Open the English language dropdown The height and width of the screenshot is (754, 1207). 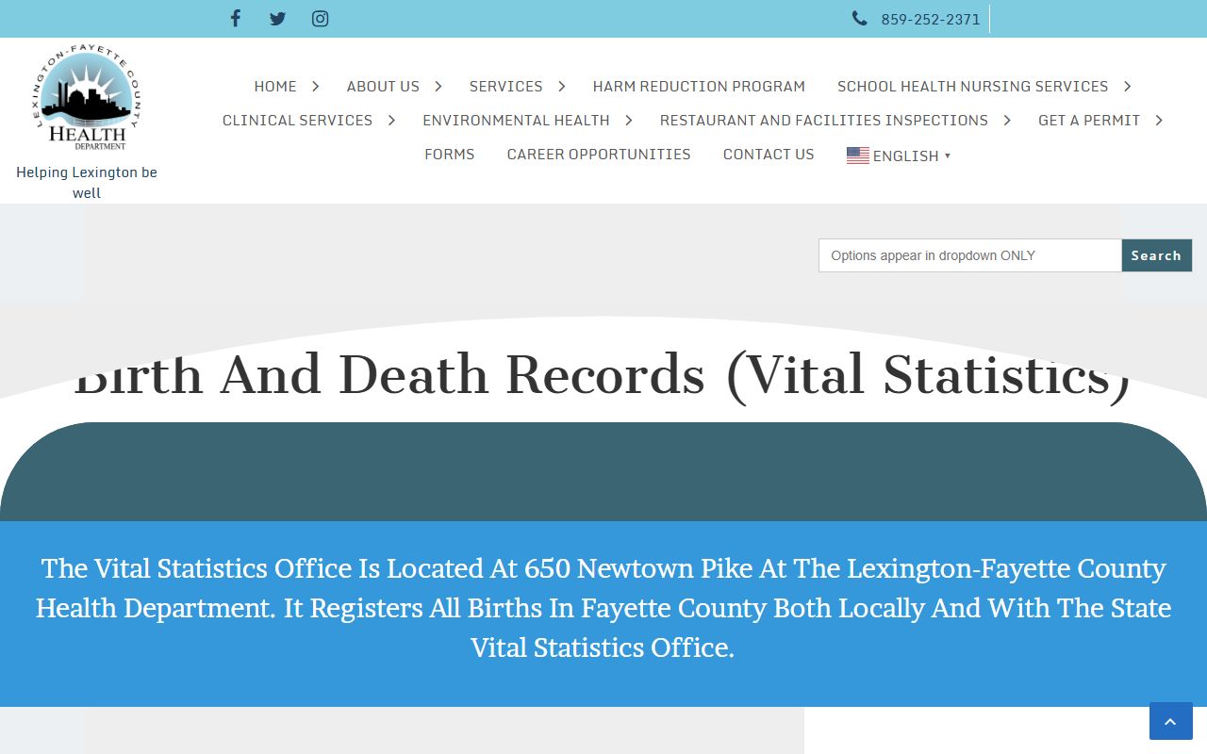pyautogui.click(x=899, y=156)
